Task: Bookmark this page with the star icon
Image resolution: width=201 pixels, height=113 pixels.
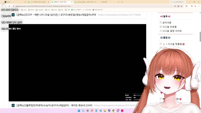Action: (182, 6)
